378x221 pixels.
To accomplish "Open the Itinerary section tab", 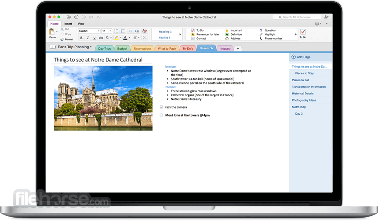I will 225,48.
